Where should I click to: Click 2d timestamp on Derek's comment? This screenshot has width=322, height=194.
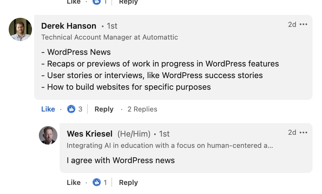point(292,24)
